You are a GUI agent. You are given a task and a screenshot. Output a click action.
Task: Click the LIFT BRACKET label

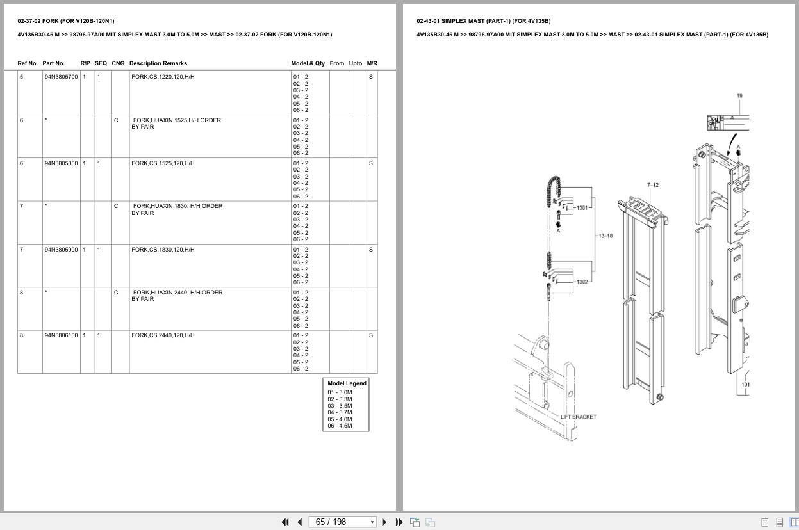(579, 417)
